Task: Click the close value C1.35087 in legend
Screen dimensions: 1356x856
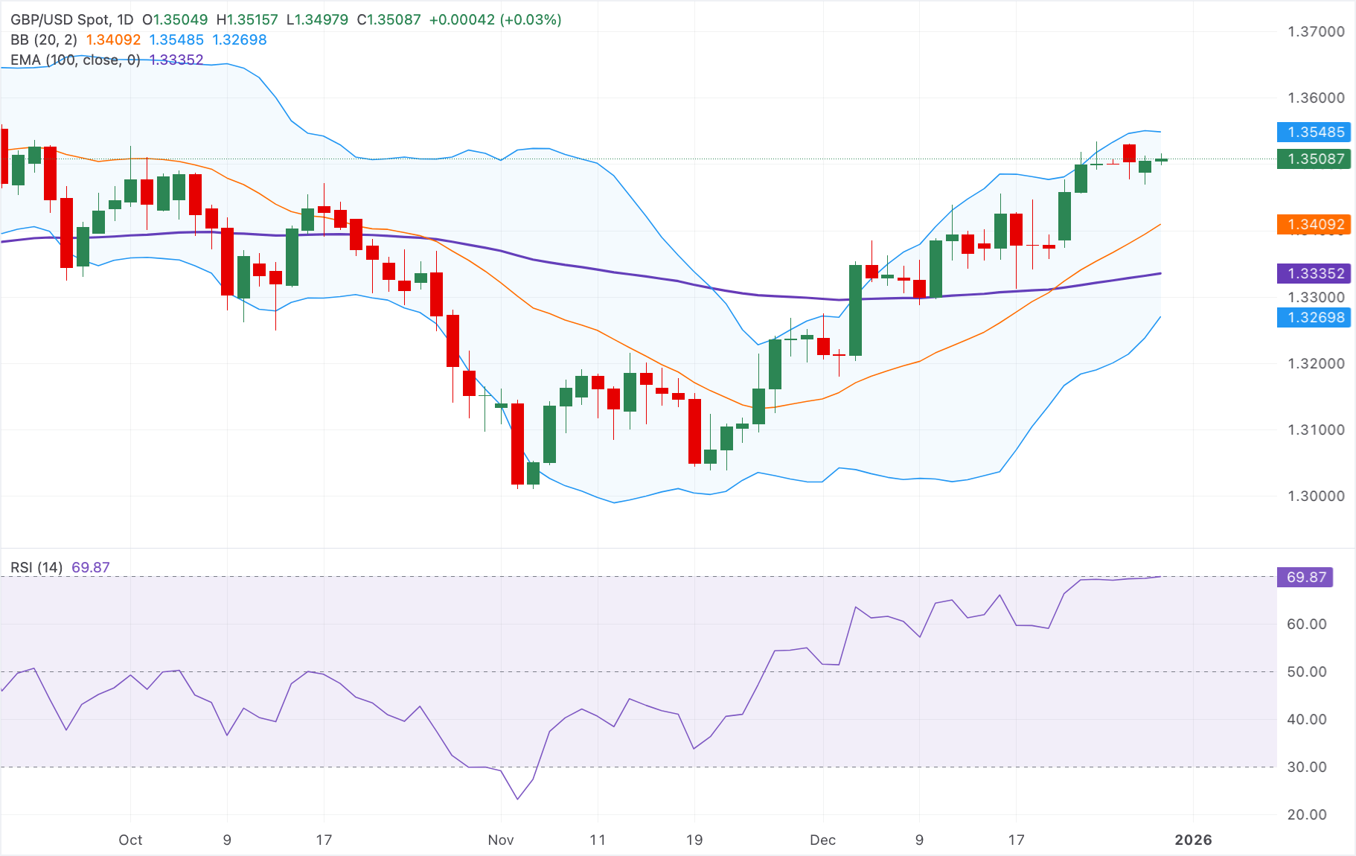Action: 390,20
